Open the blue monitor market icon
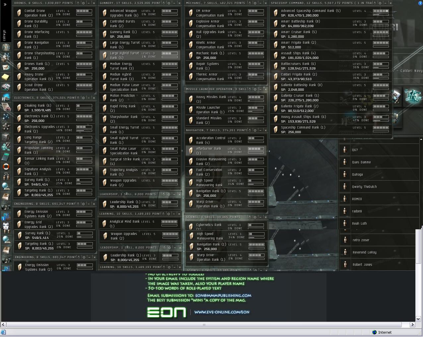This screenshot has width=423, height=337. pyautogui.click(x=6, y=97)
